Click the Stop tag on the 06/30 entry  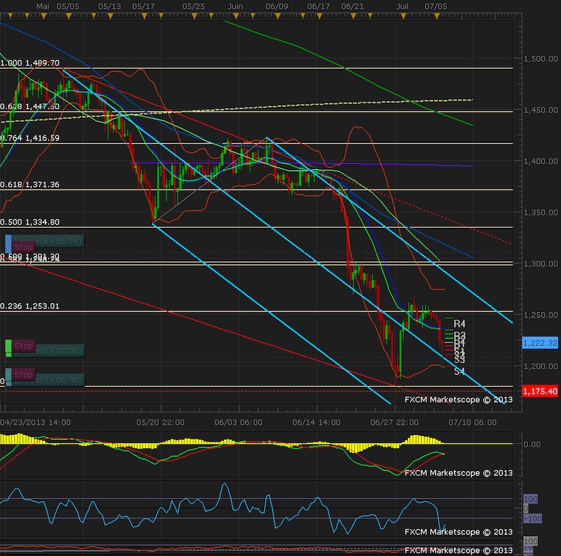[x=24, y=374]
